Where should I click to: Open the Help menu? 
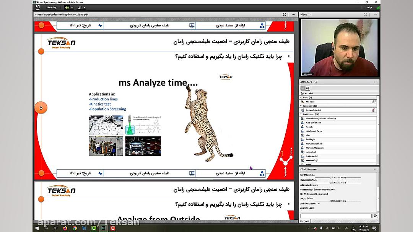(x=369, y=7)
